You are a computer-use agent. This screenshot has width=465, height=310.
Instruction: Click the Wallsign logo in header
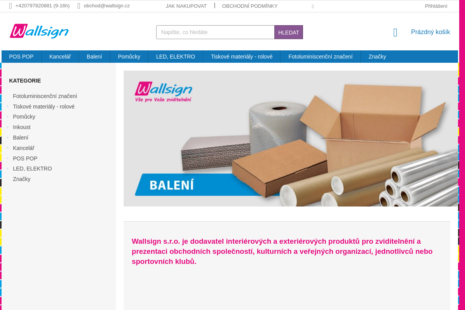39,31
